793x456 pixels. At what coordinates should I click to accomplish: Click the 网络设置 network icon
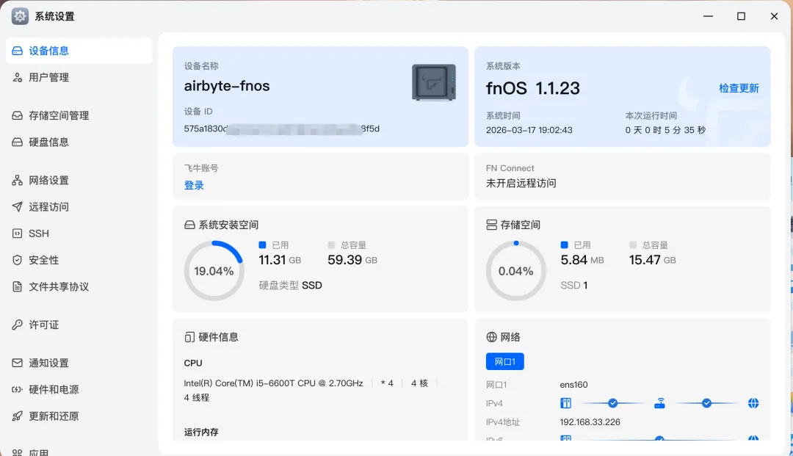(17, 180)
